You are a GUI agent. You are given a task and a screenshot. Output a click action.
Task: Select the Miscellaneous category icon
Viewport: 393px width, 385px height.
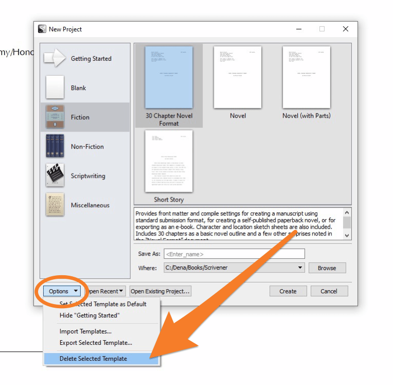[55, 205]
